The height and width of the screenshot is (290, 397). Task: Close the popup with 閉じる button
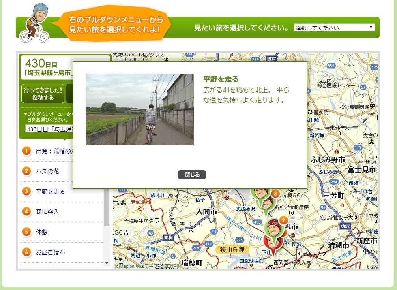pyautogui.click(x=192, y=175)
